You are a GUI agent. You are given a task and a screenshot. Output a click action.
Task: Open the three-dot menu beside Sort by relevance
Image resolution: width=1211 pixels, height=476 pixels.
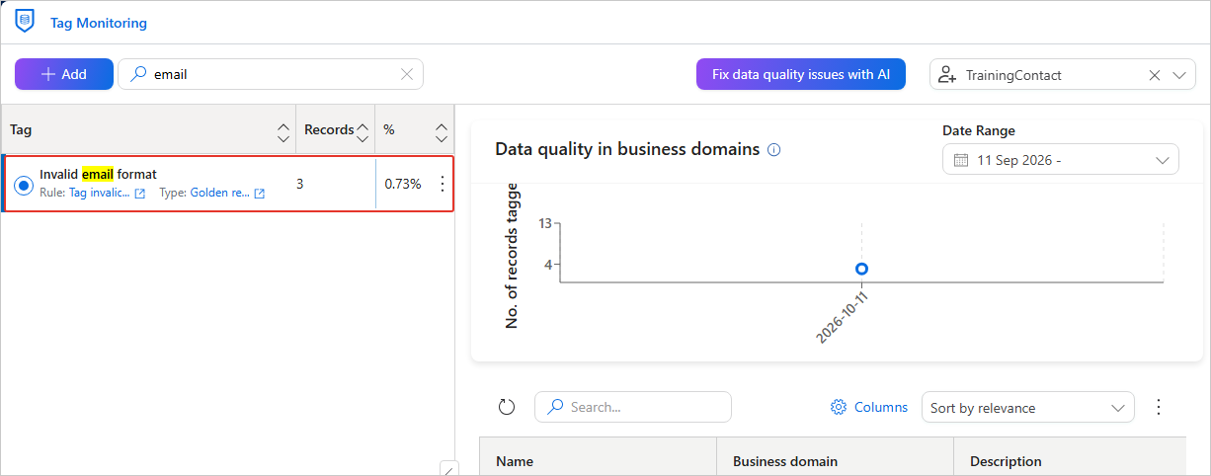point(1160,407)
